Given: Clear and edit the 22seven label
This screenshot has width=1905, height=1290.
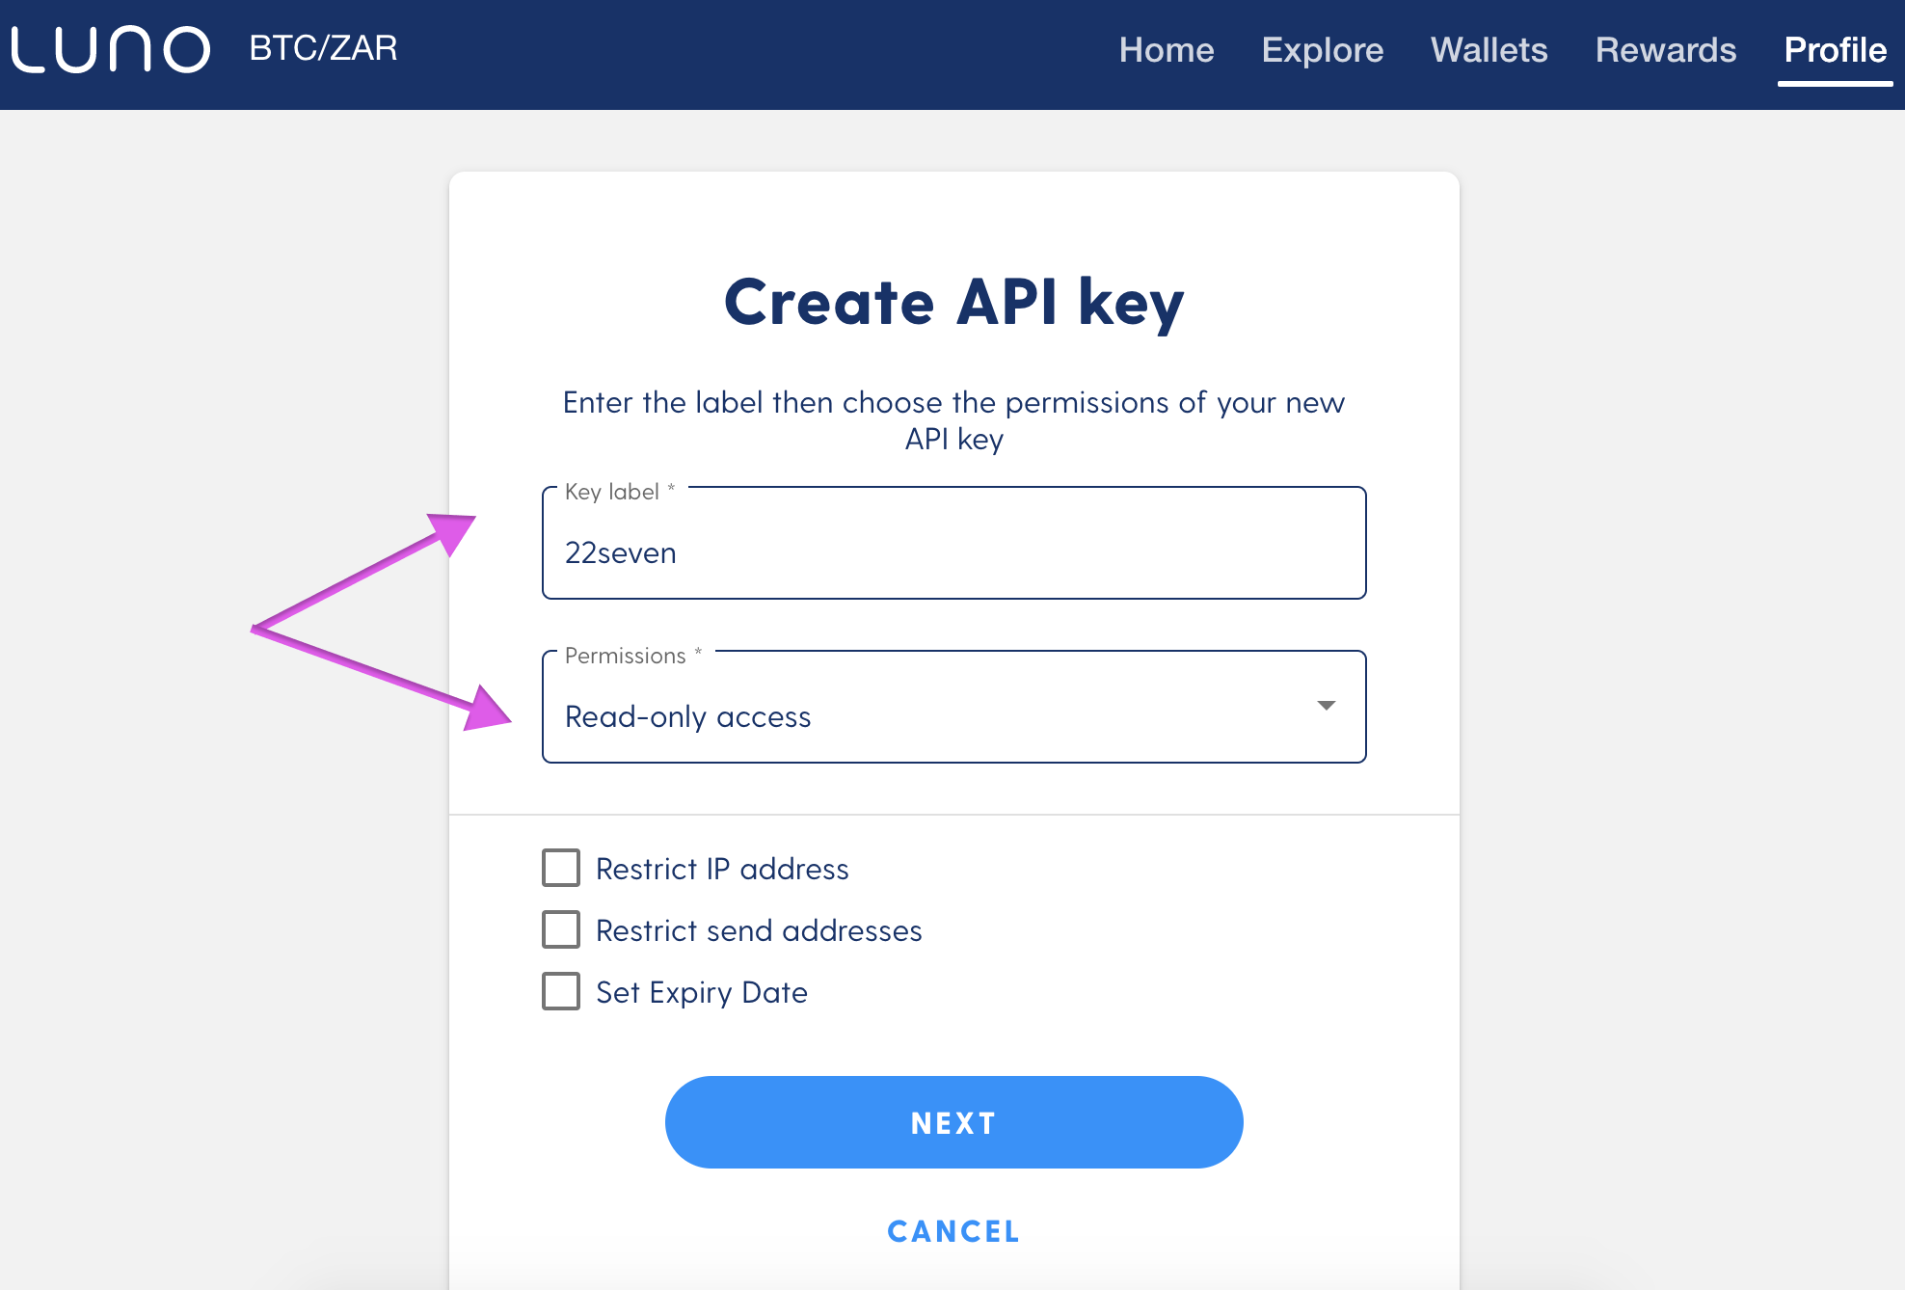Looking at the screenshot, I should (x=953, y=551).
